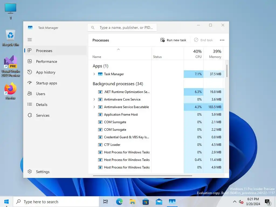Click the Services puzzle icon
The image size is (276, 207).
(30, 115)
